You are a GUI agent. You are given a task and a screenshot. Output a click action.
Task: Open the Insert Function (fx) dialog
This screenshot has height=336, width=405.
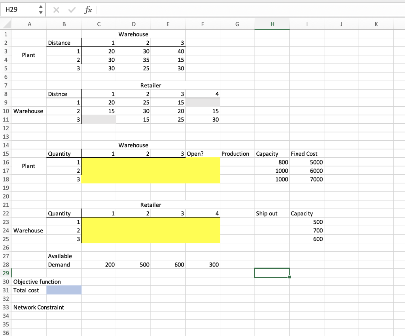click(88, 9)
